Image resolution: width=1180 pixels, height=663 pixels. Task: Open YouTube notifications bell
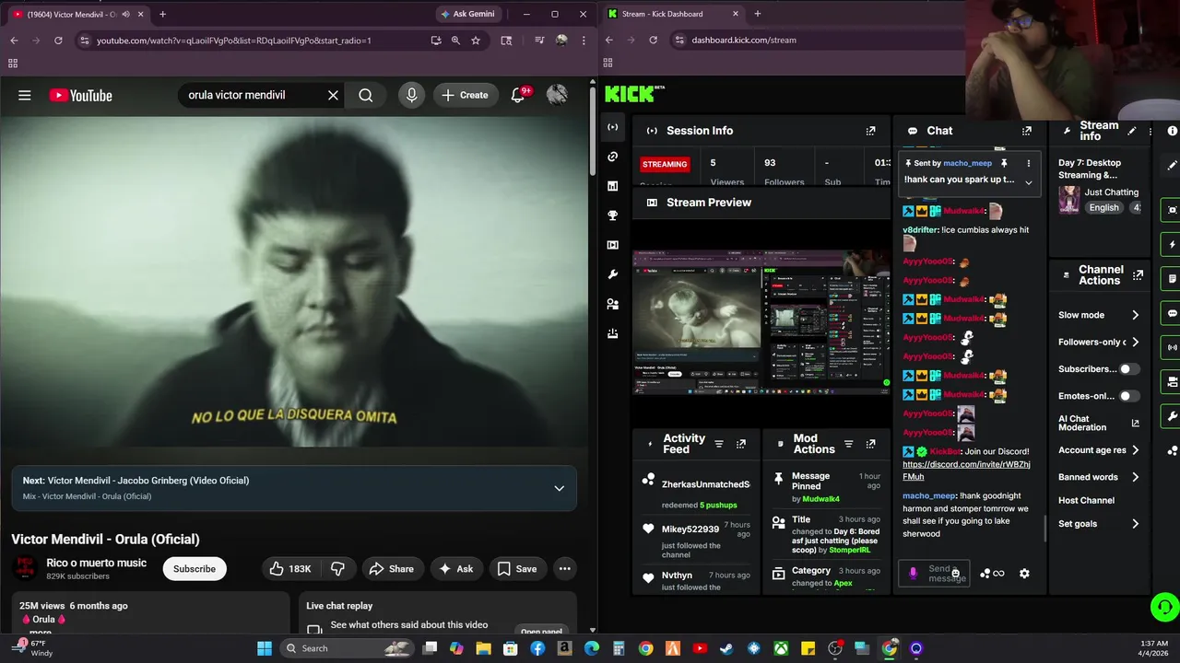(518, 95)
